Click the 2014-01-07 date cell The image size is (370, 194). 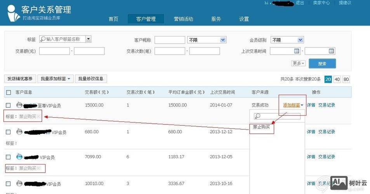tap(221, 105)
